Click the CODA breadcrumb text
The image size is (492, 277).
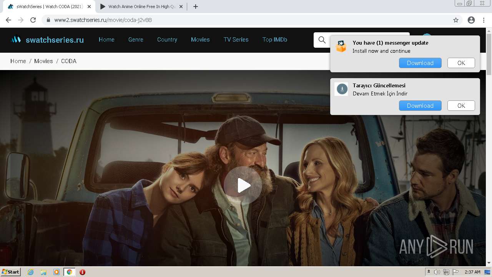[x=69, y=61]
